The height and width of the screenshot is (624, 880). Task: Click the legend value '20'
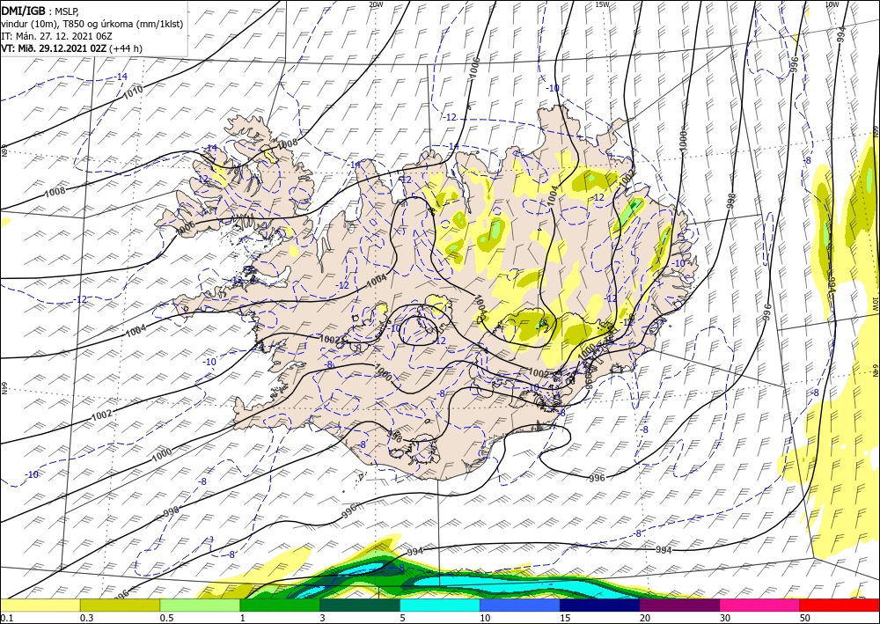644,618
